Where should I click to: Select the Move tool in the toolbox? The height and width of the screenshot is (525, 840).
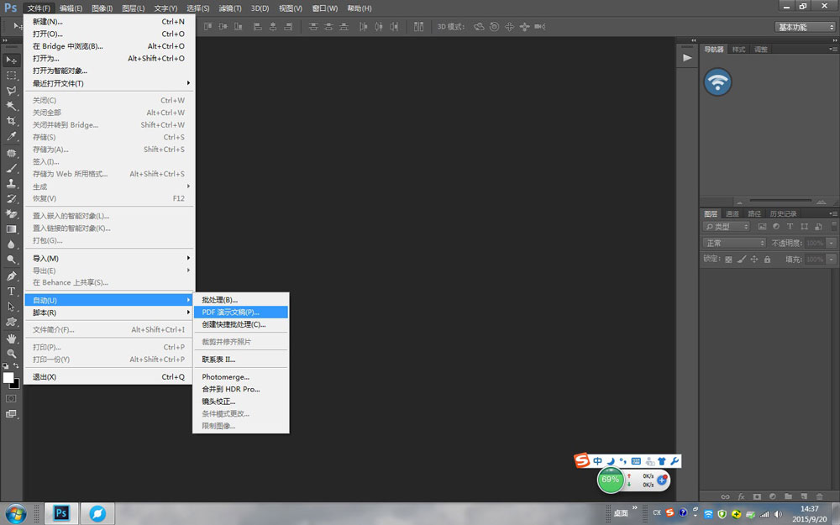pos(11,60)
